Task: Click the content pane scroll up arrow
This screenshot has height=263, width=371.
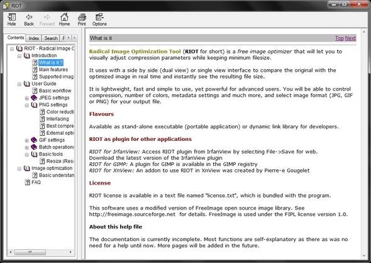Action: 364,31
